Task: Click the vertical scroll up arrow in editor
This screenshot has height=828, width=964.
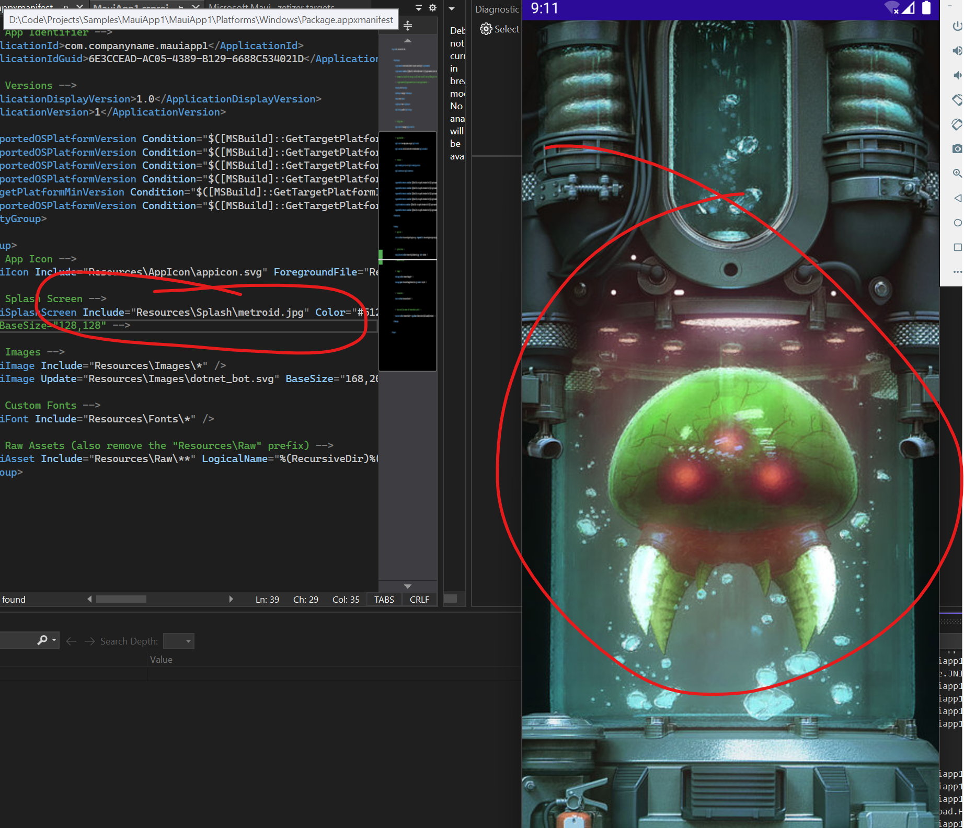Action: 408,40
